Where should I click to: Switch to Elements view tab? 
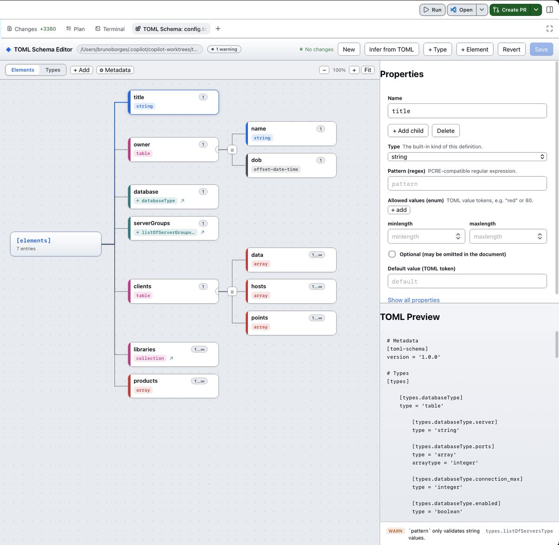tap(23, 70)
